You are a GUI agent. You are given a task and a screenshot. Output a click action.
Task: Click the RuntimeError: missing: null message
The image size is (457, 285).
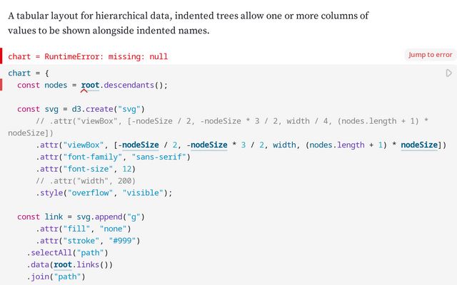click(106, 56)
